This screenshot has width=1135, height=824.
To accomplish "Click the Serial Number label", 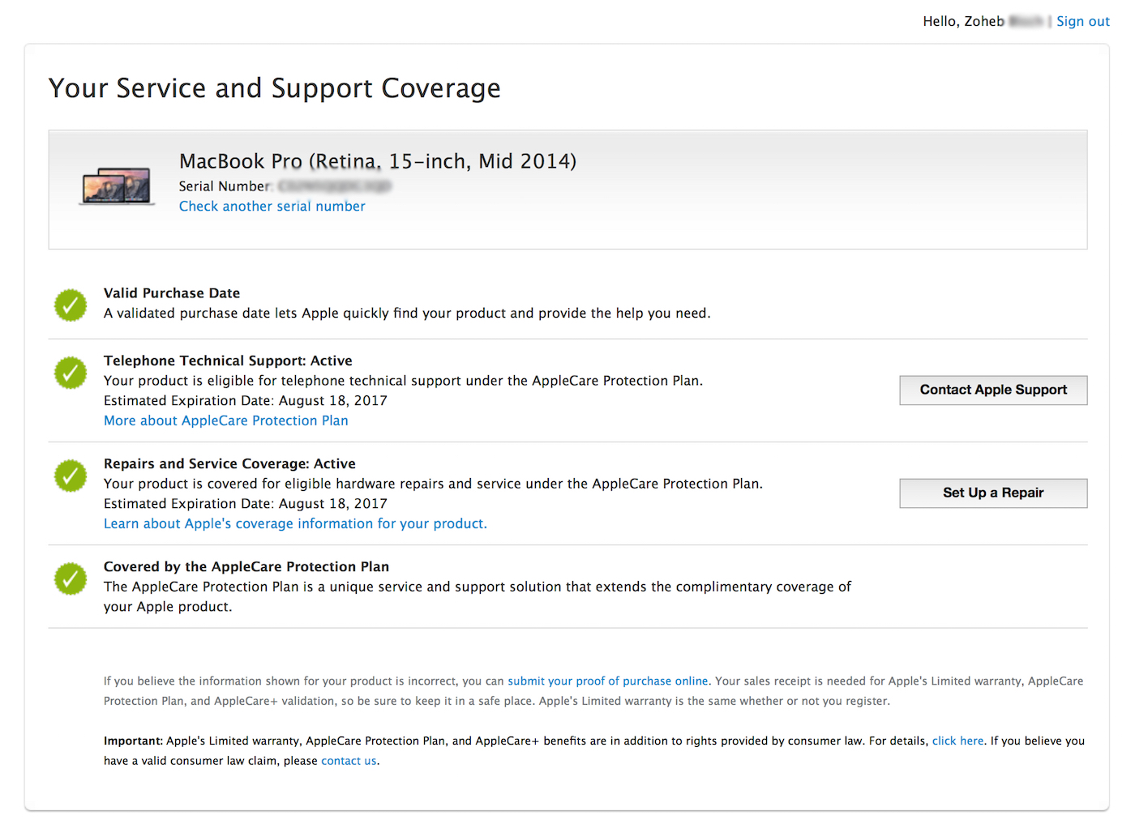I will click(225, 186).
